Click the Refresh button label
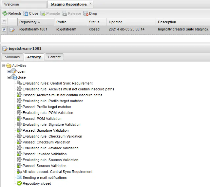The image size is (210, 187). [15, 13]
